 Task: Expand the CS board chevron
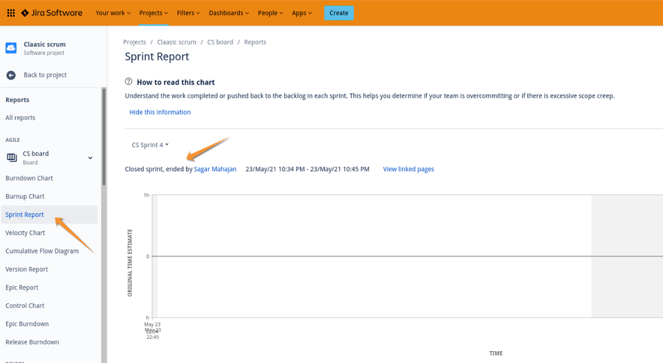[x=90, y=158]
